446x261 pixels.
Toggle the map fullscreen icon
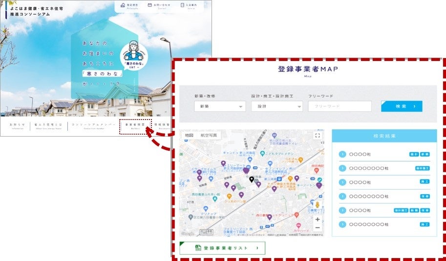click(318, 136)
